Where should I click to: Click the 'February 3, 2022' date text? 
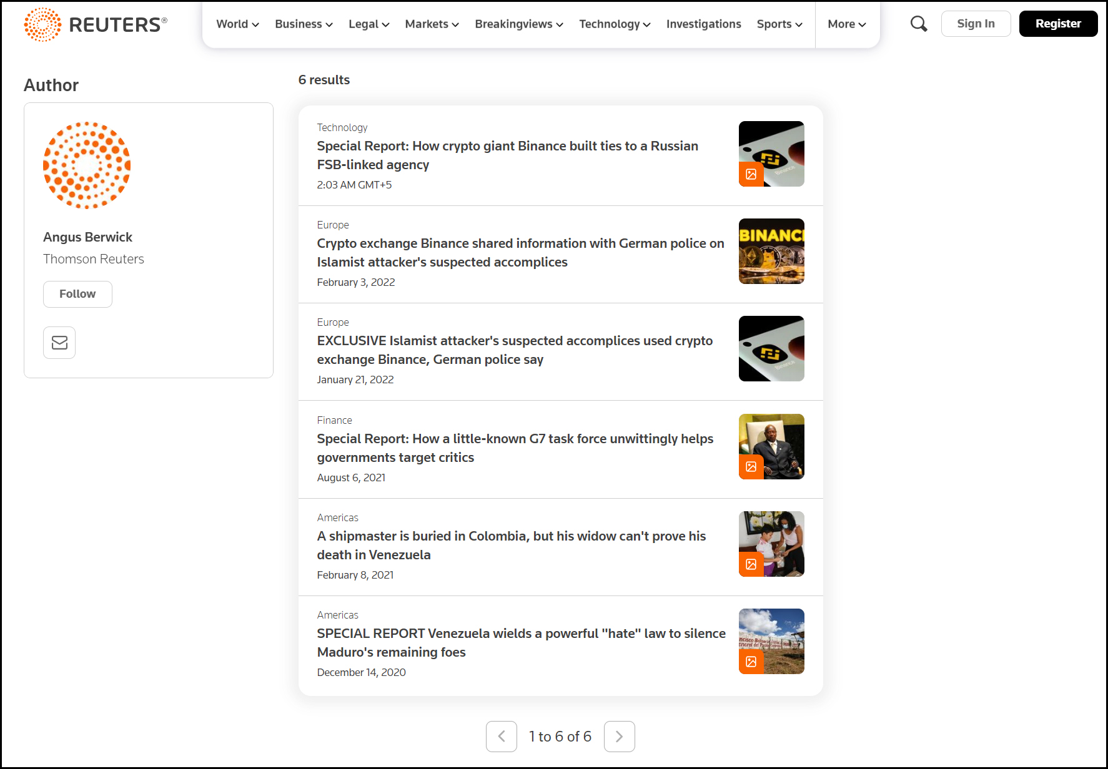[356, 282]
